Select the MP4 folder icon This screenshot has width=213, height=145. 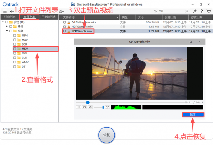[19, 36]
